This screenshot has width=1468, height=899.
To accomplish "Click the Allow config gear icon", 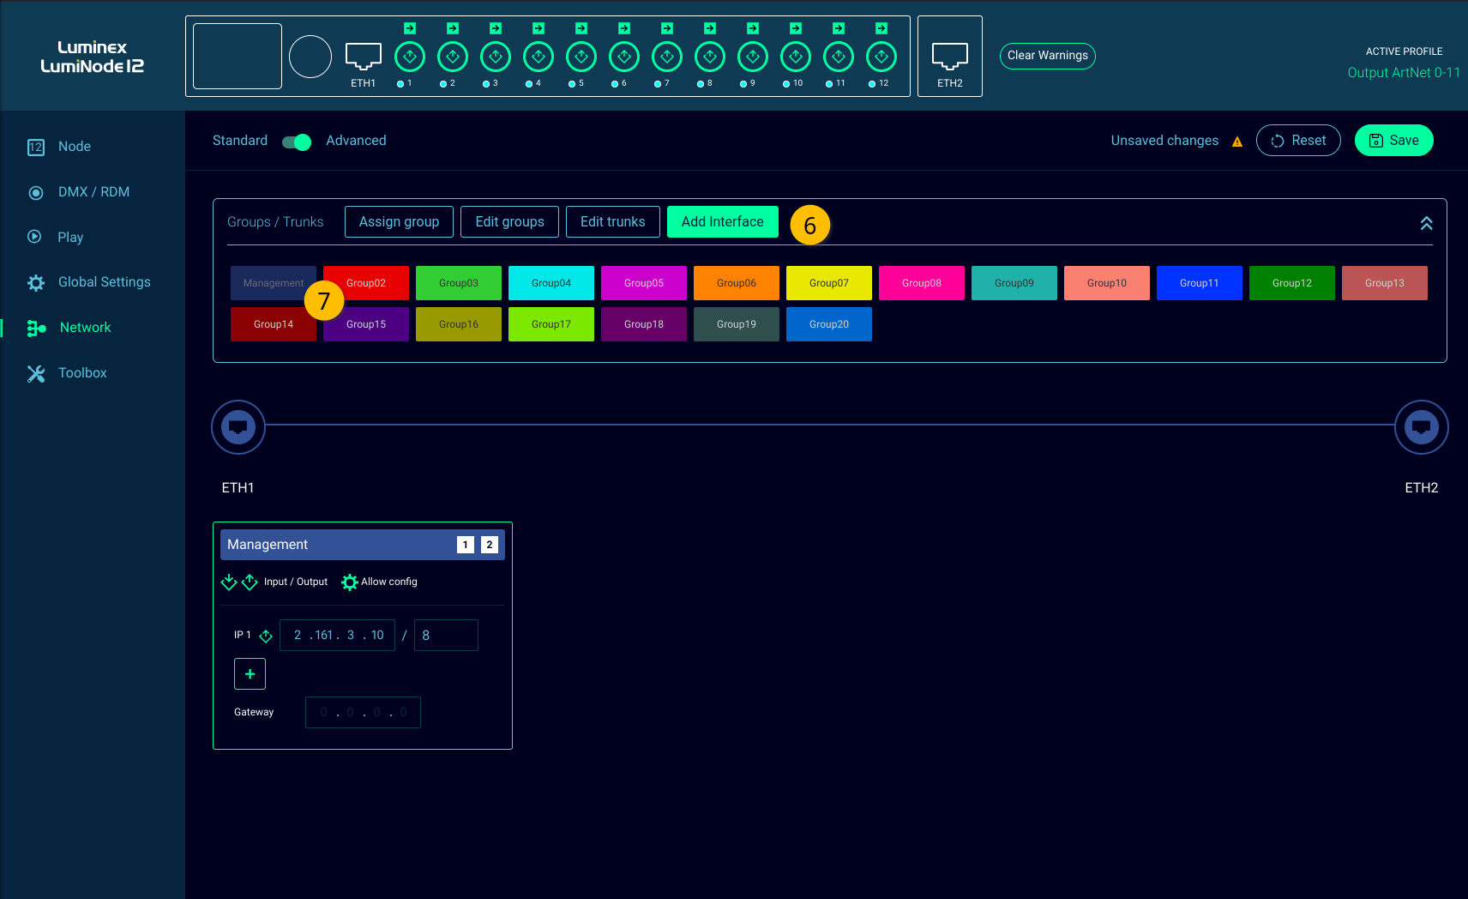I will point(350,582).
